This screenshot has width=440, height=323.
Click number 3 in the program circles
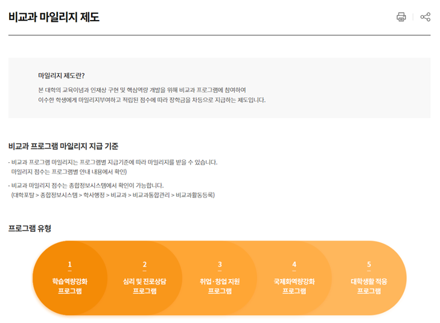click(x=220, y=264)
